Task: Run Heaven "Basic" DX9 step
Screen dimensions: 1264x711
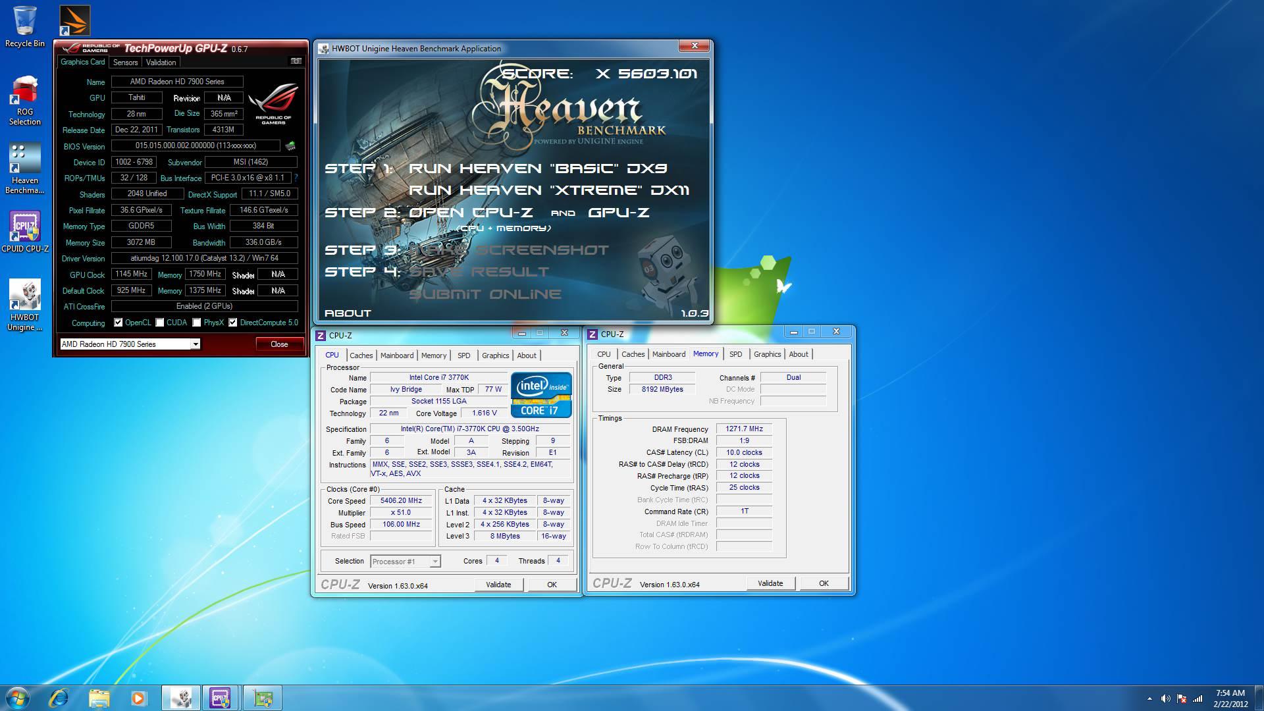Action: coord(538,169)
